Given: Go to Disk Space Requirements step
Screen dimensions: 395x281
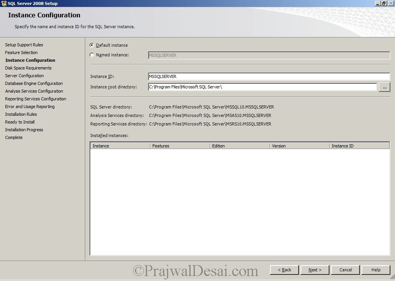Looking at the screenshot, I should pyautogui.click(x=28, y=68).
